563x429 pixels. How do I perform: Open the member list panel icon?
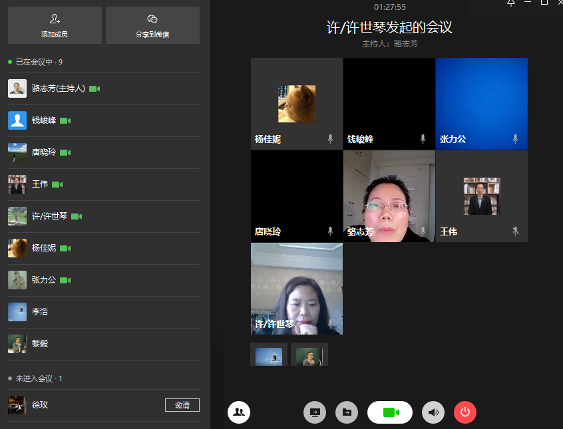[x=239, y=412]
